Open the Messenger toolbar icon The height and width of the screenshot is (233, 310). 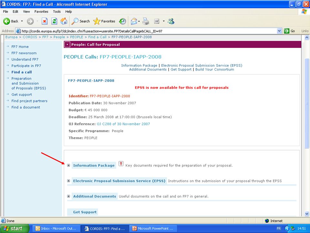coord(171,21)
